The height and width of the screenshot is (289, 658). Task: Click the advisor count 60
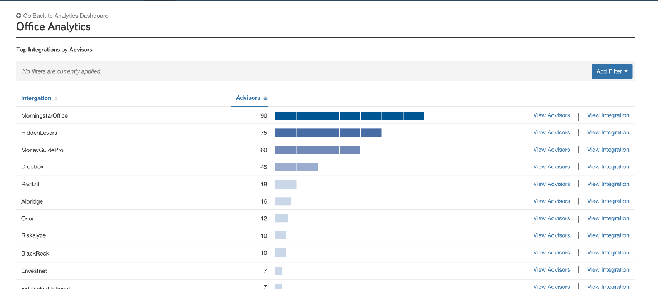tap(264, 151)
